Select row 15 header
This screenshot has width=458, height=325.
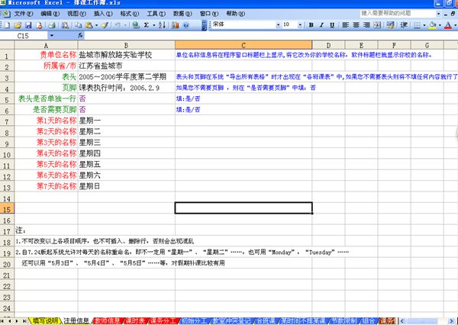point(7,209)
